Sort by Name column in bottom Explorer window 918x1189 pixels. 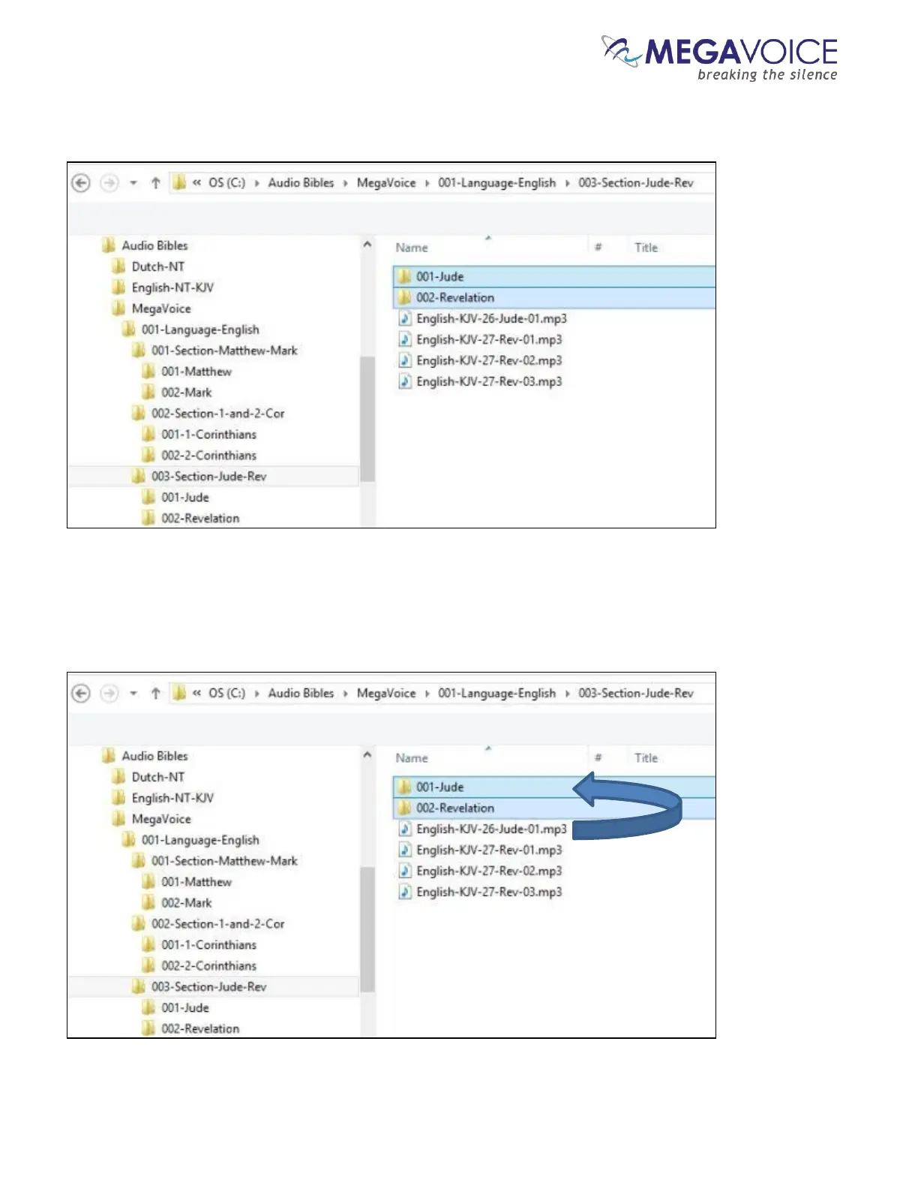[x=412, y=758]
